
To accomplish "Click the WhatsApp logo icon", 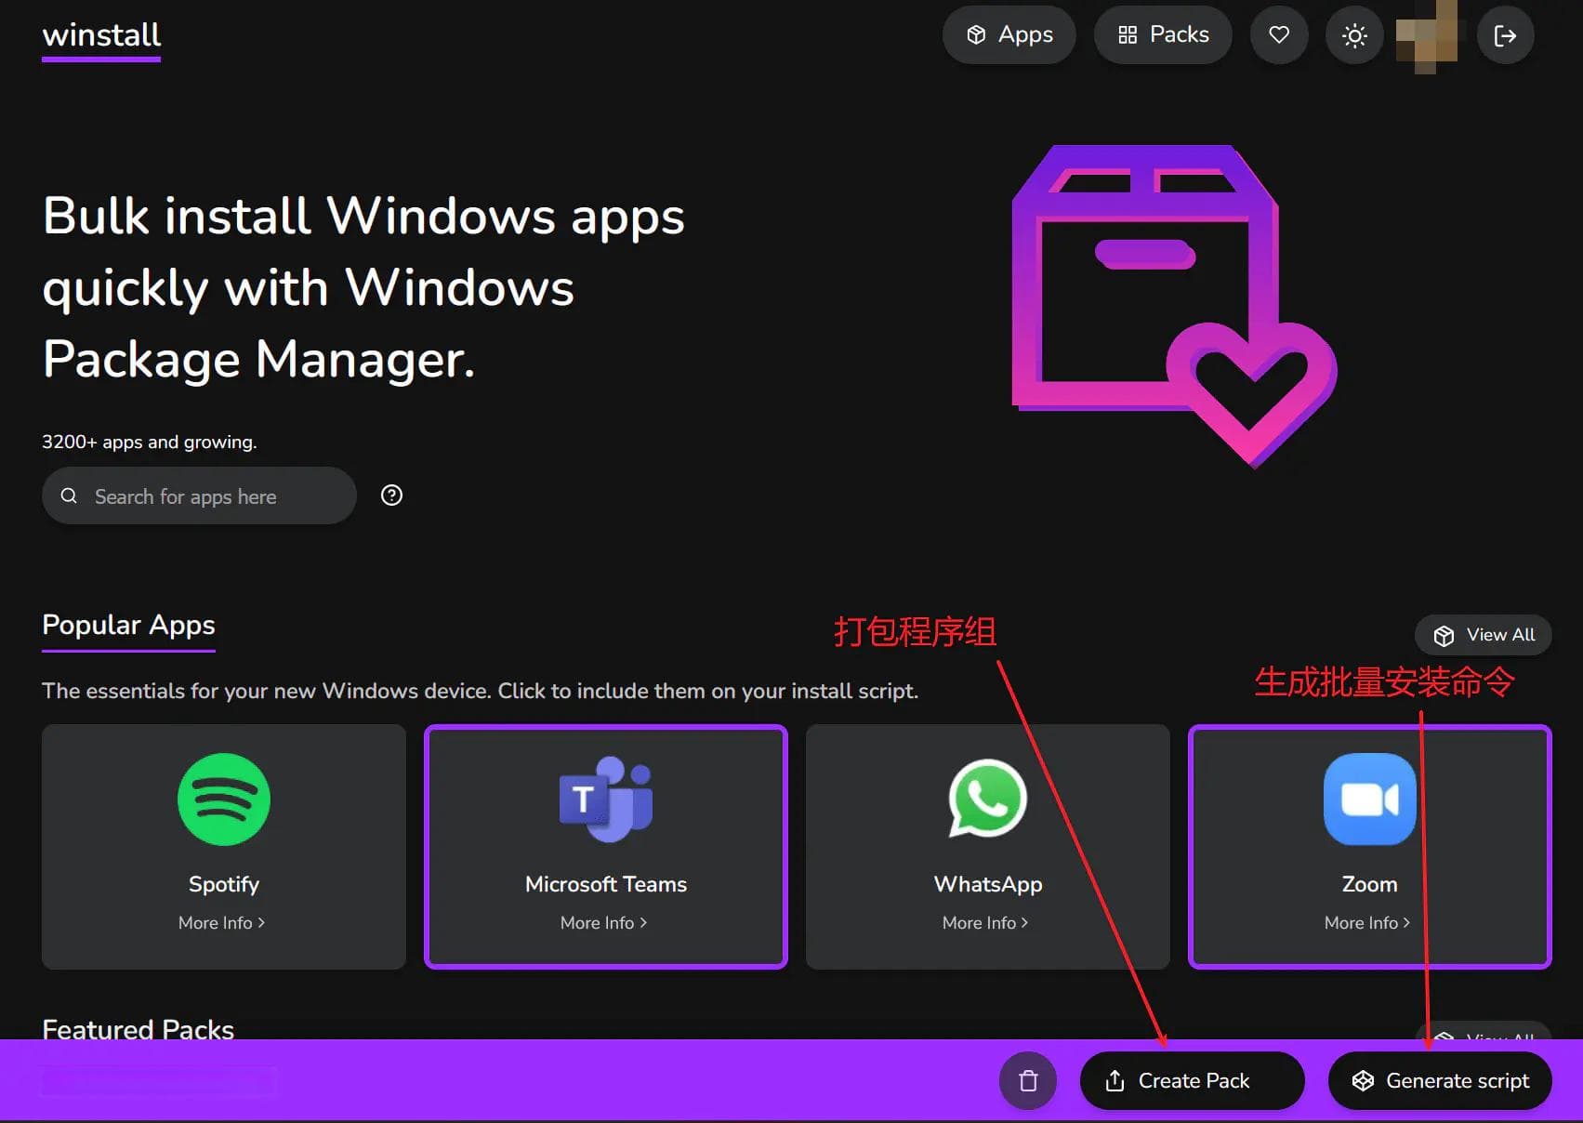I will click(x=987, y=799).
